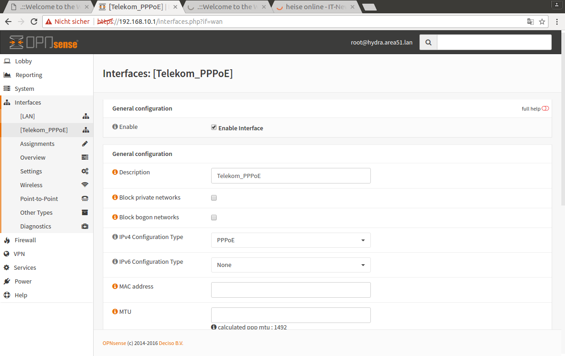Open the Deciso B.V. footer link
The width and height of the screenshot is (565, 356).
(x=171, y=343)
